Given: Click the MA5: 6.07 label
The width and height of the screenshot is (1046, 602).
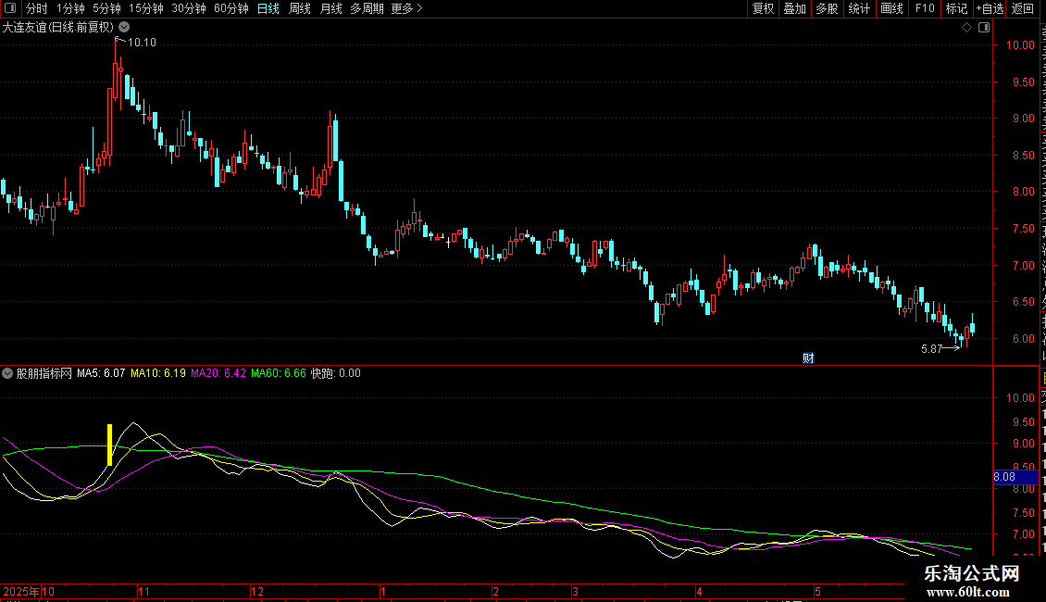Looking at the screenshot, I should (x=101, y=374).
